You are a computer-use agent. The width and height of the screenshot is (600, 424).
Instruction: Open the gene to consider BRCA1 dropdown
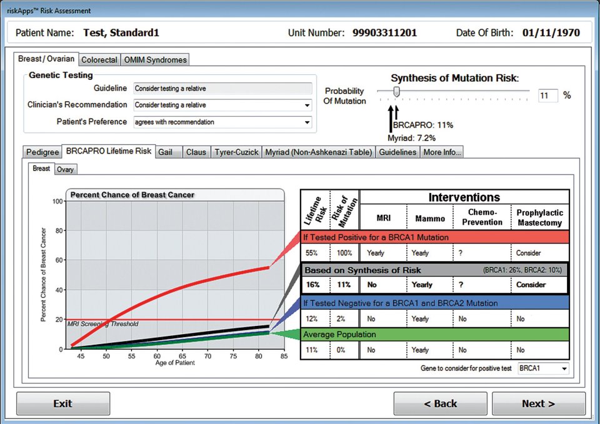[x=543, y=368]
